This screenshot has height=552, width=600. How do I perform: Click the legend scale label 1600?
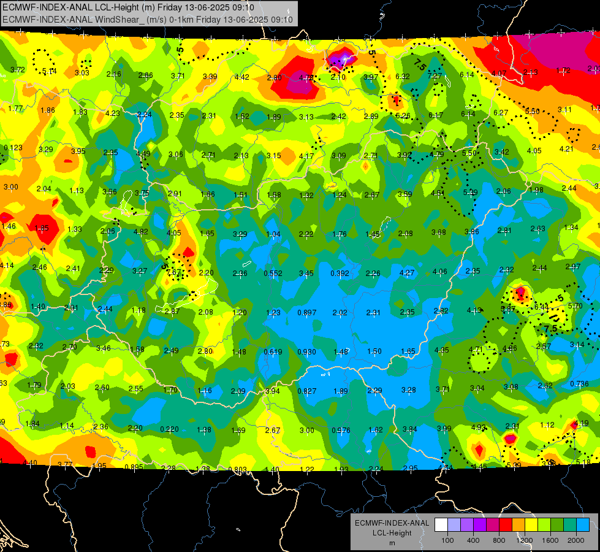550,540
